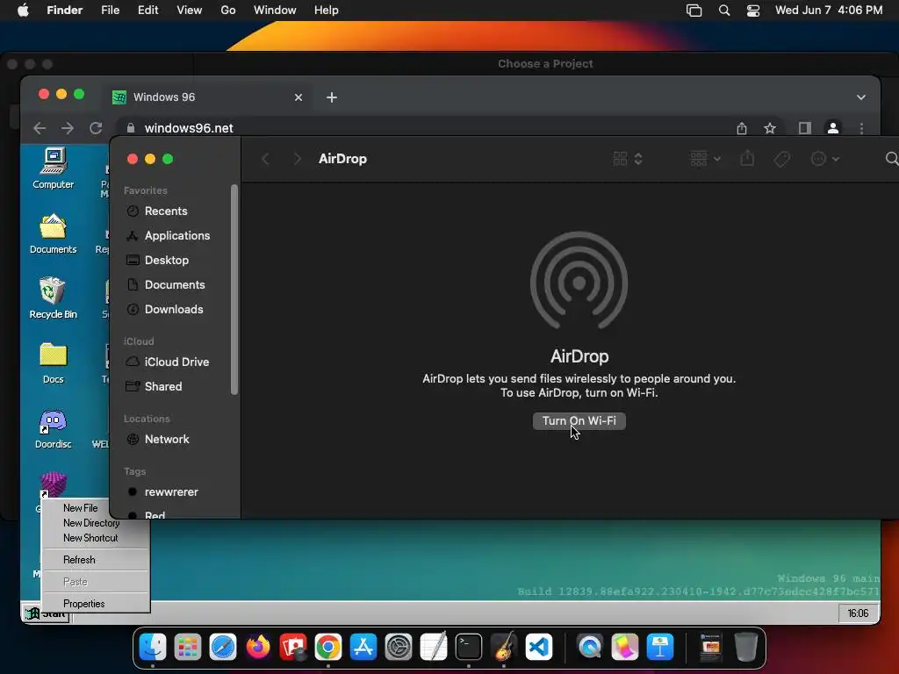Reload the windows96.net page
This screenshot has height=674, width=899.
tap(96, 128)
